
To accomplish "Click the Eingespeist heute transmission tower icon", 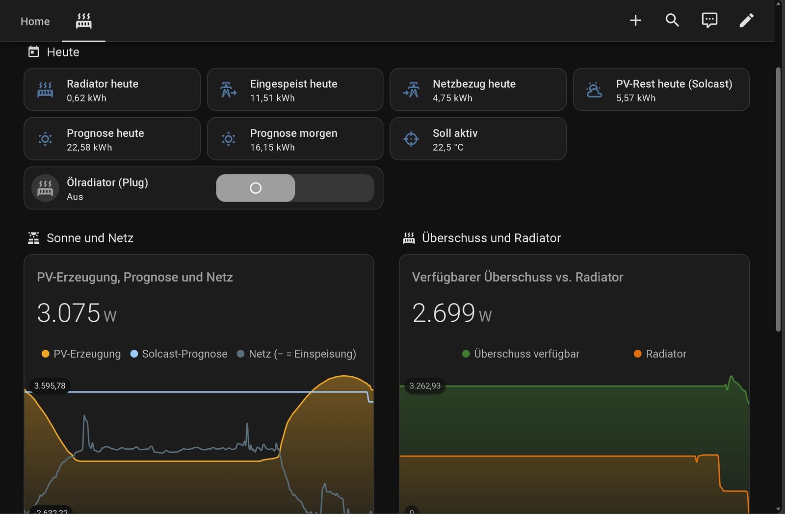I will coord(228,90).
